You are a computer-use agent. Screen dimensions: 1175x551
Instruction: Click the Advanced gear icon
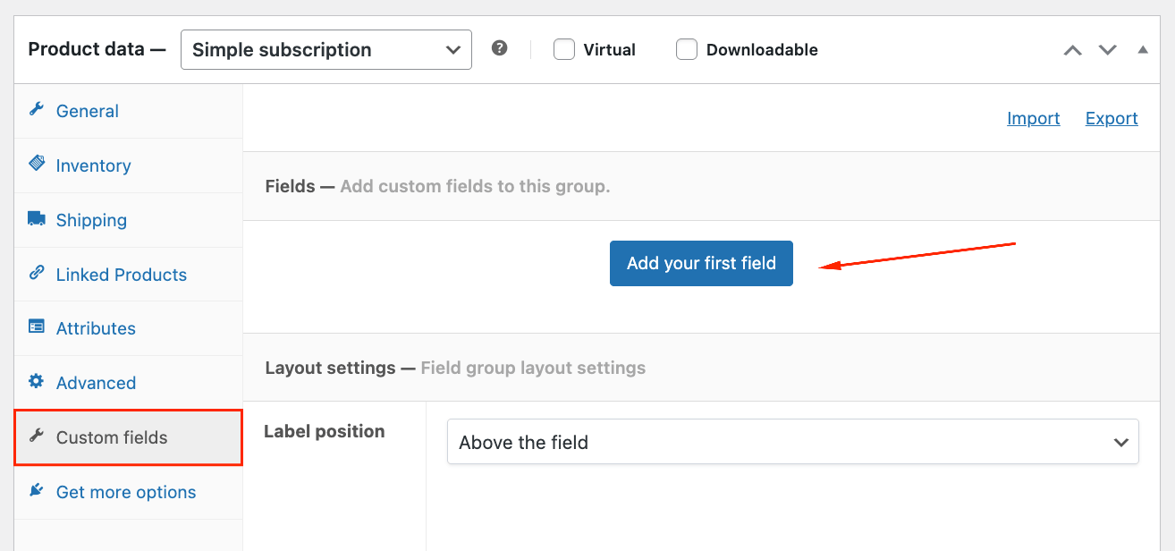pos(36,381)
